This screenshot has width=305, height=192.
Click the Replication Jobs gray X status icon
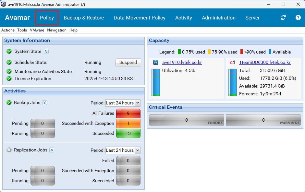(9, 150)
